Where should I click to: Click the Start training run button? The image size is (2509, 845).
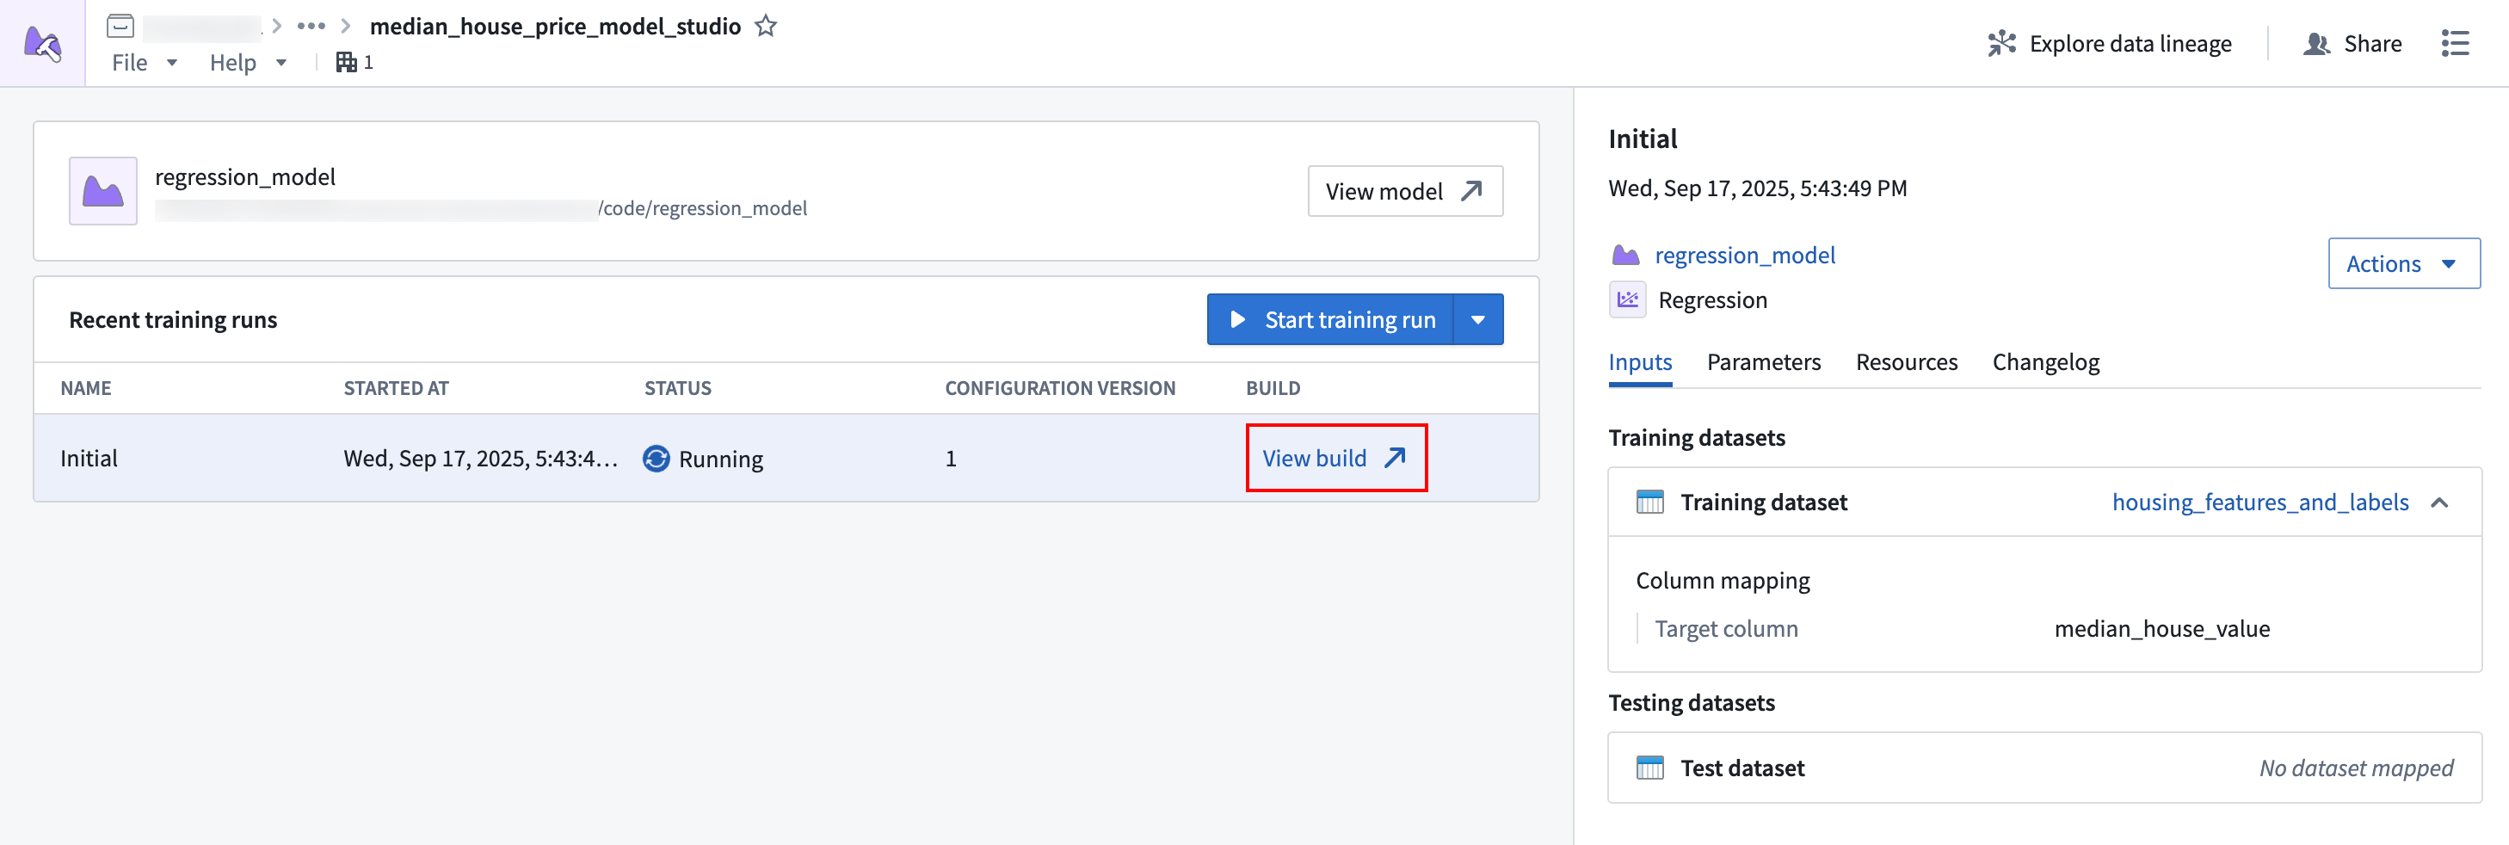tap(1330, 320)
